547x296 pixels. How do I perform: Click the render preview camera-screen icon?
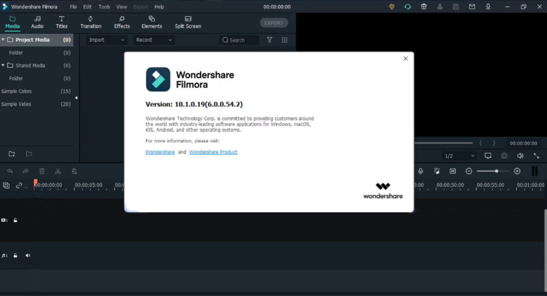(488, 156)
